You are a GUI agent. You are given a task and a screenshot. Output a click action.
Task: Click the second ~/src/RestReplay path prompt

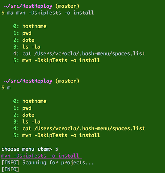click(28, 81)
